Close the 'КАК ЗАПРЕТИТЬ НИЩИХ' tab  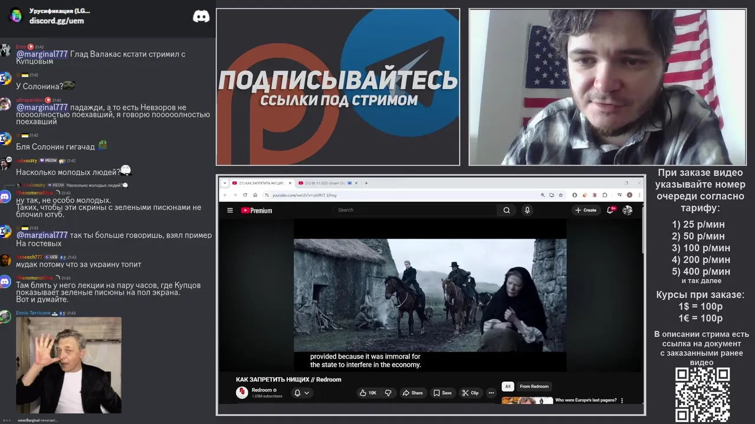(x=289, y=183)
